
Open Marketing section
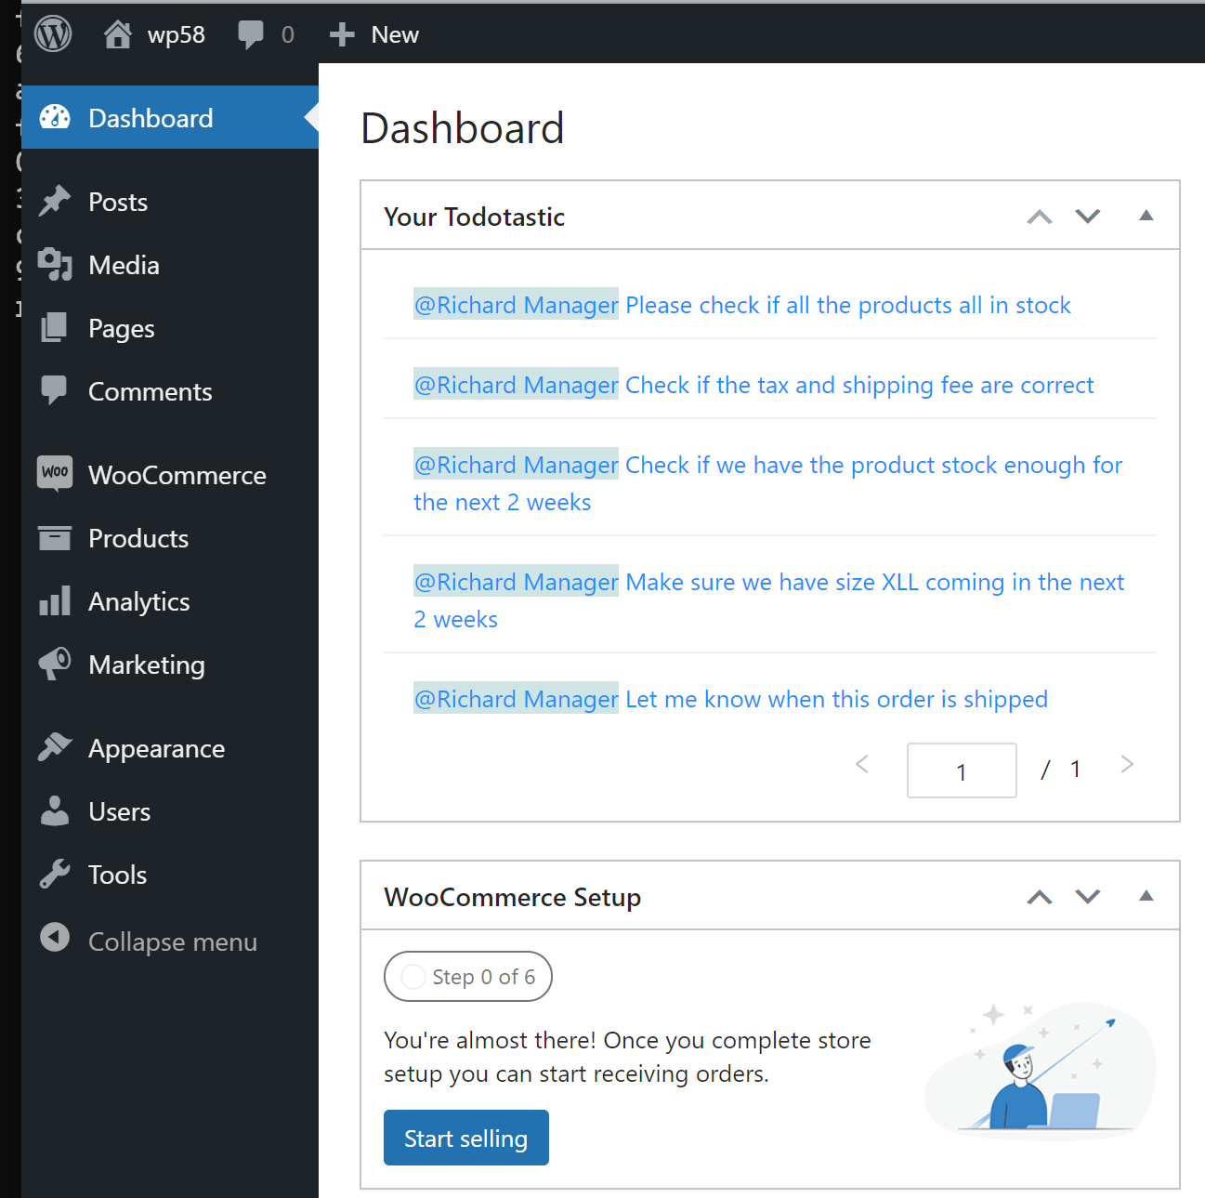(x=147, y=665)
